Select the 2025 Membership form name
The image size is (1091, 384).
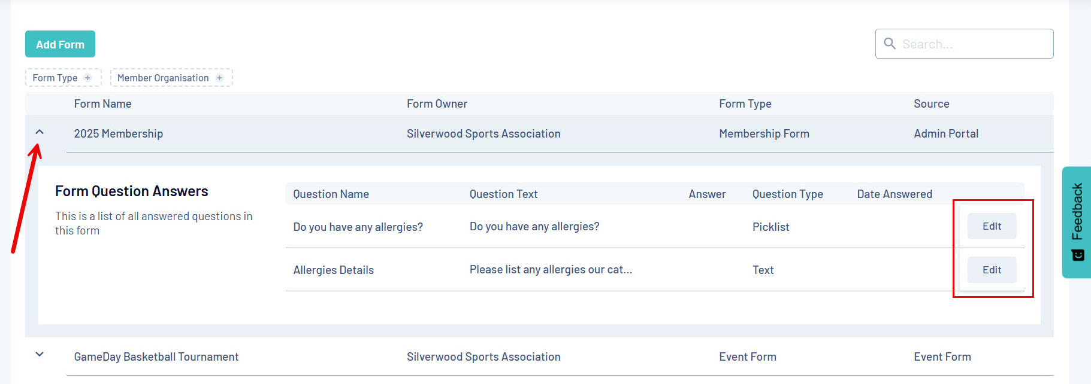tap(118, 134)
